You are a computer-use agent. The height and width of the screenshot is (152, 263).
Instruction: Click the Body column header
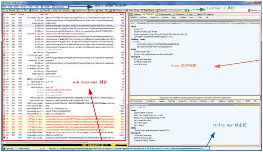tap(122, 15)
